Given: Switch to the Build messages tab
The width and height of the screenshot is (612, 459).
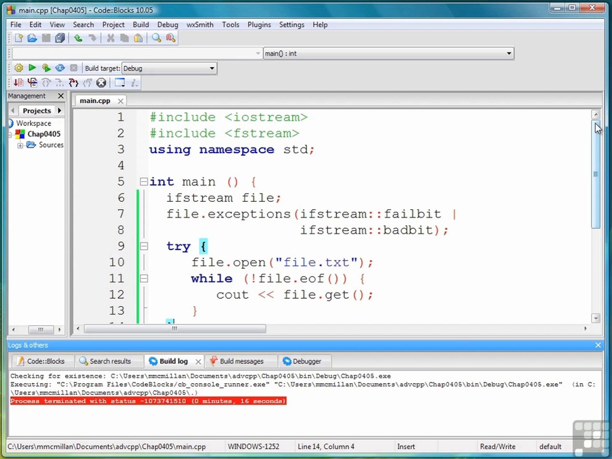Looking at the screenshot, I should pos(241,361).
